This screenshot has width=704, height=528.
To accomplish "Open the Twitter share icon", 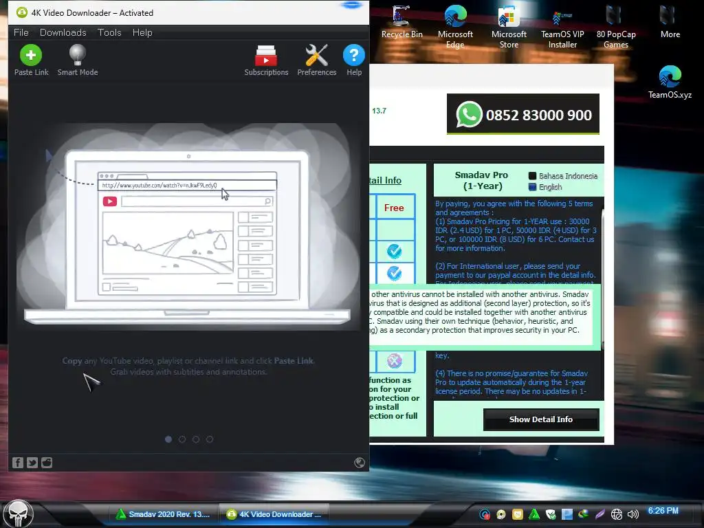I will click(32, 463).
